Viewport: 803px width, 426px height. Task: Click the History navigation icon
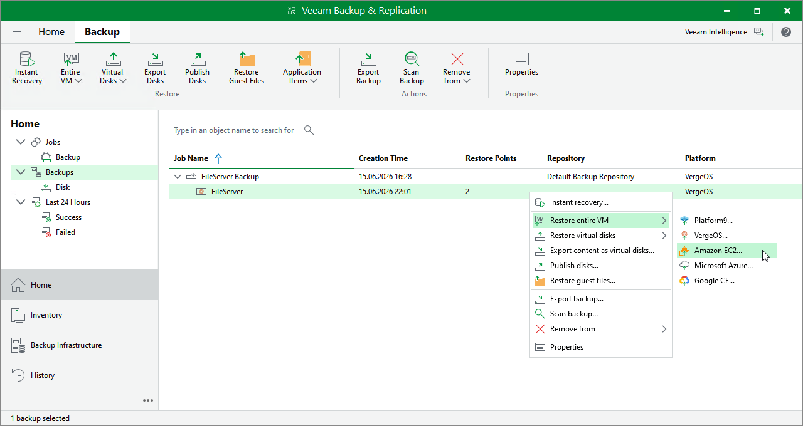18,375
